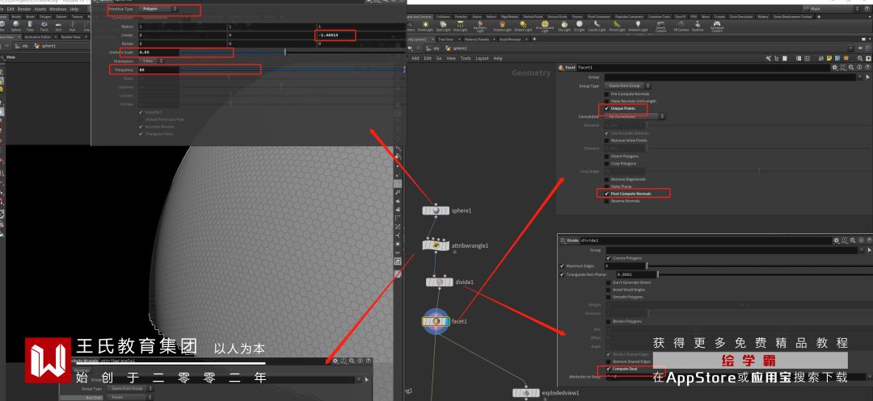
Task: Enable Orient Polygons checkbox
Action: [607, 156]
